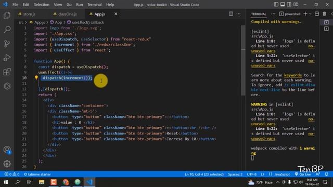Open the Accounts menu icon
Image resolution: width=333 pixels, height=187 pixels.
7,150
